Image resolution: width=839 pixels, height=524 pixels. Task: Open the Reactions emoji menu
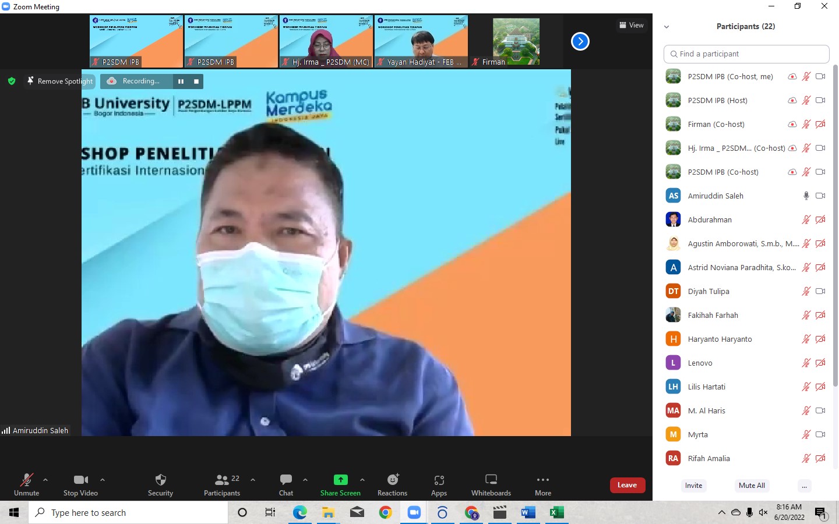click(393, 484)
